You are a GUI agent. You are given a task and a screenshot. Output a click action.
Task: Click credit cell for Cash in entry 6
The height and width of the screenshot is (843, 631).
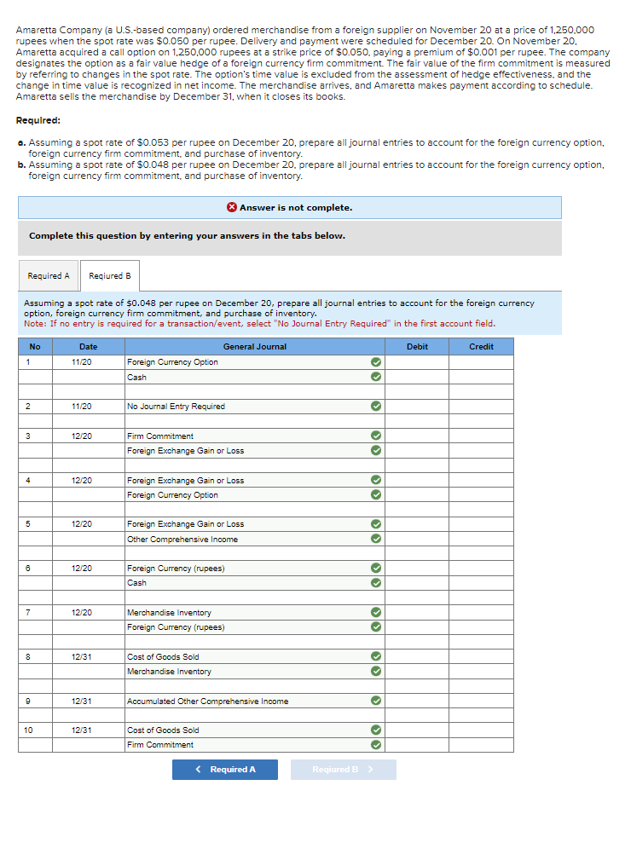coord(481,583)
